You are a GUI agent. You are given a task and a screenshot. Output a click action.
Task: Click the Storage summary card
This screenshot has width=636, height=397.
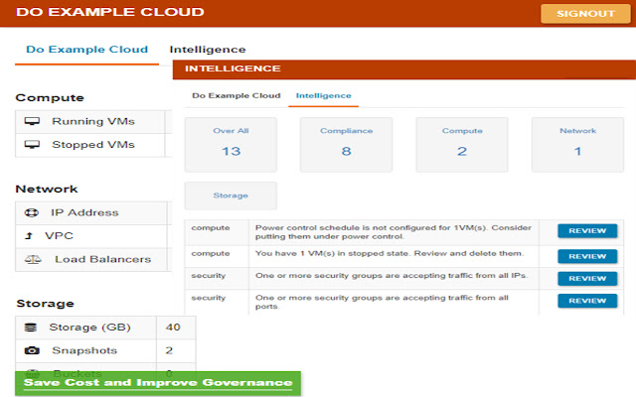tap(231, 196)
